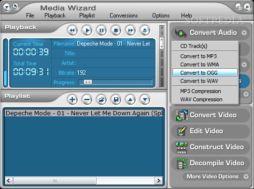Click the playback Progress slider handle
This screenshot has height=189, width=254.
coord(88,82)
